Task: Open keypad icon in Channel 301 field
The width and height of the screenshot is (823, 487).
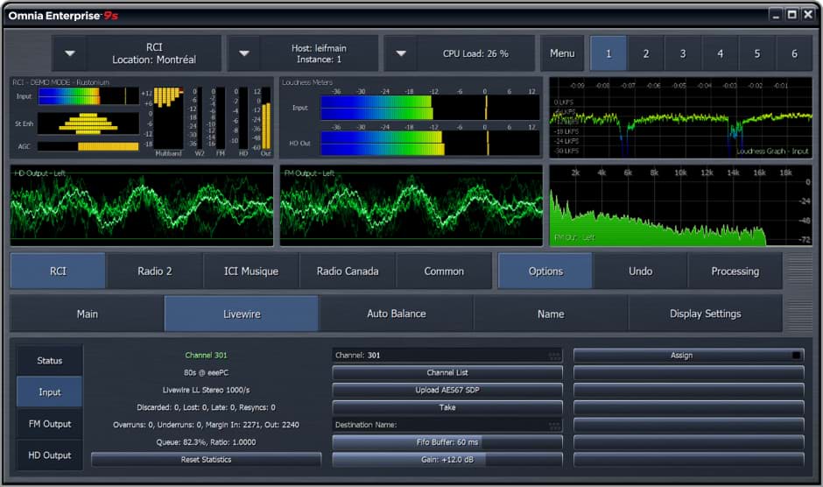Action: (x=553, y=356)
